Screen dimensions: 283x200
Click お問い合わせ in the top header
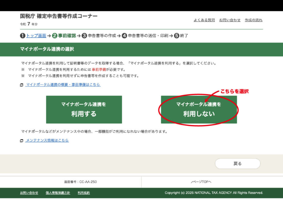(230, 20)
